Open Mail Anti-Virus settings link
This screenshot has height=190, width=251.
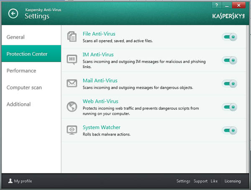(x=100, y=81)
